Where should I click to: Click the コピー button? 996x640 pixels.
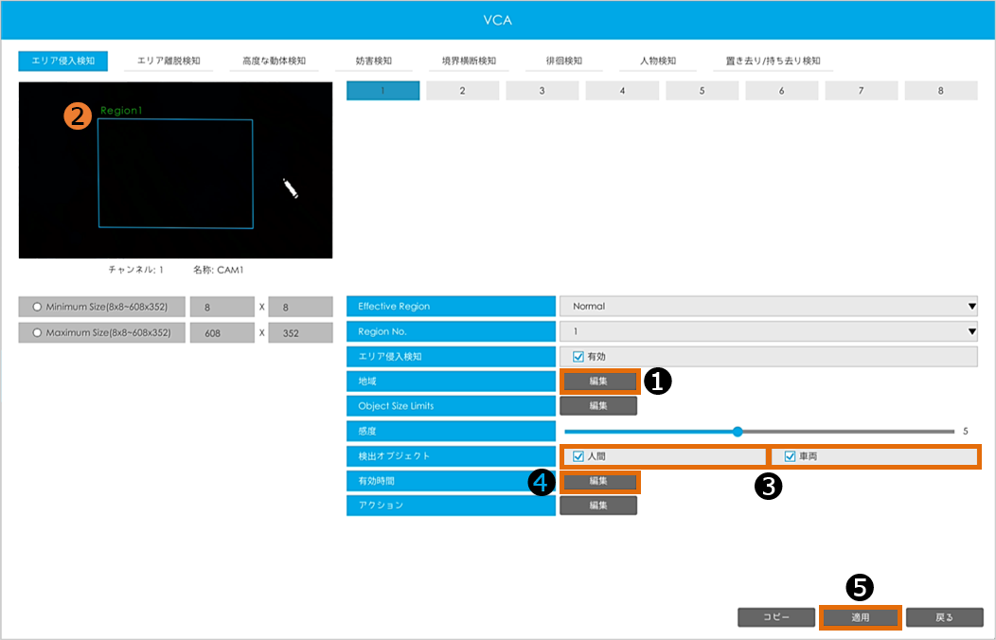[776, 617]
